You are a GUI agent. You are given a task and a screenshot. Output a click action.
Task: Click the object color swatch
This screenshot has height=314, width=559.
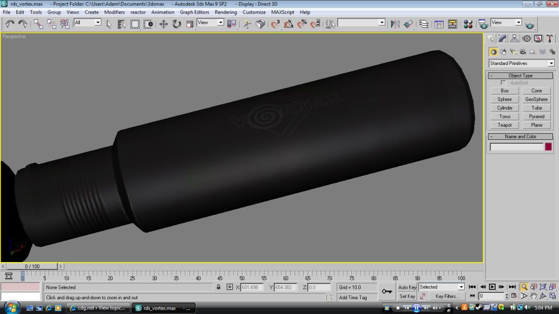tap(548, 147)
